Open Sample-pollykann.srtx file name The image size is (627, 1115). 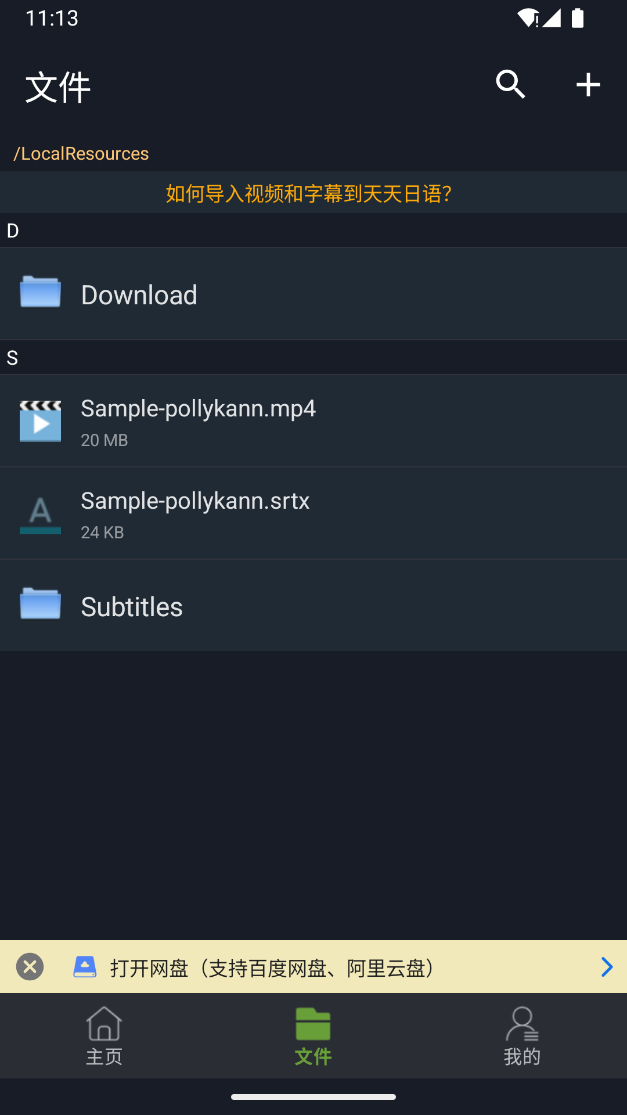click(x=195, y=501)
